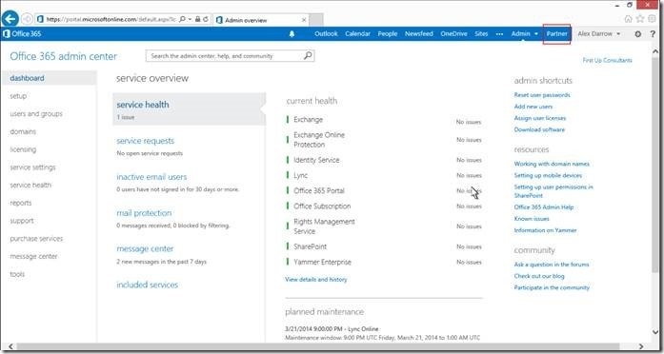
Task: Select message center in left menu
Action: coord(33,256)
